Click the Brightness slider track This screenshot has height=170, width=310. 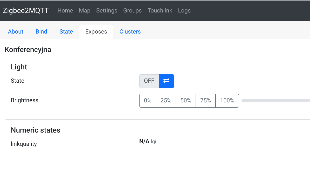pos(275,101)
